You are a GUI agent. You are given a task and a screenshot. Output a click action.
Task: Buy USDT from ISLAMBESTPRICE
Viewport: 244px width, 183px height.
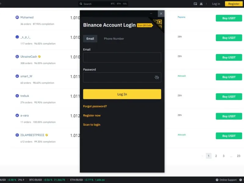pyautogui.click(x=229, y=136)
